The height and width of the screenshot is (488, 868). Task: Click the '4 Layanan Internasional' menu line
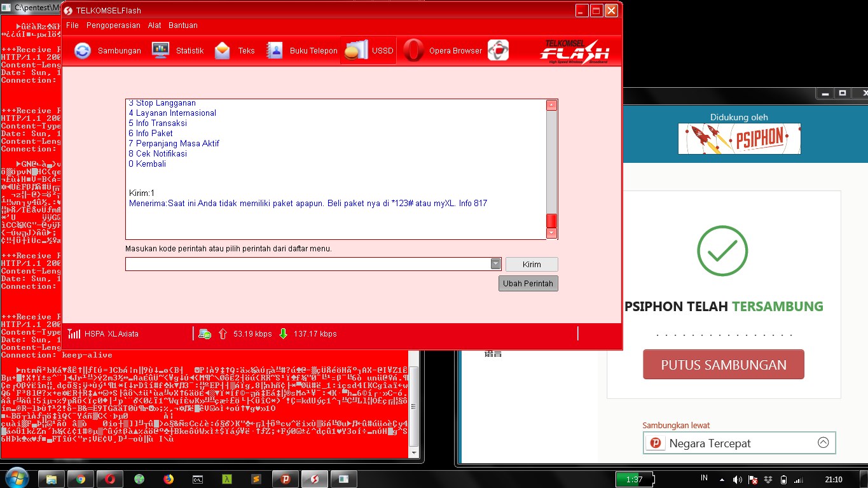(x=172, y=113)
